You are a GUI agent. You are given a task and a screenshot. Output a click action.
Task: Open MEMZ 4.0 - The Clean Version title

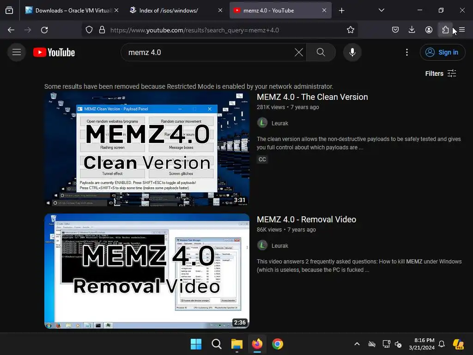pos(312,97)
